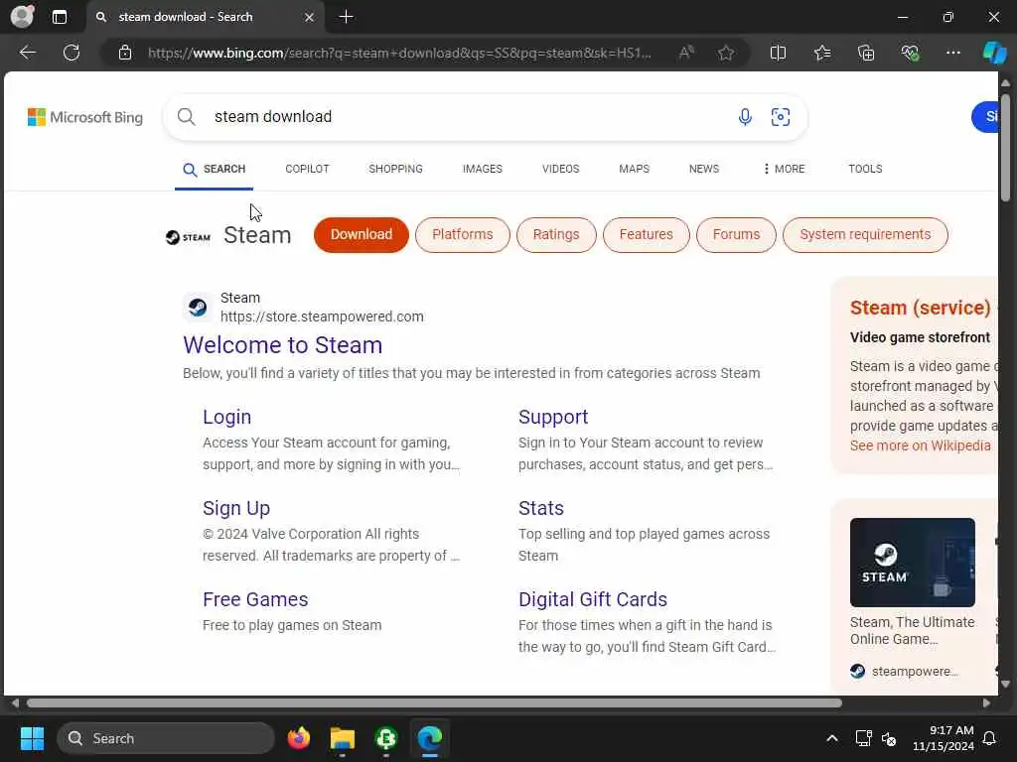This screenshot has height=762, width=1017.
Task: Expand the MORE dropdown menu
Action: tap(785, 169)
